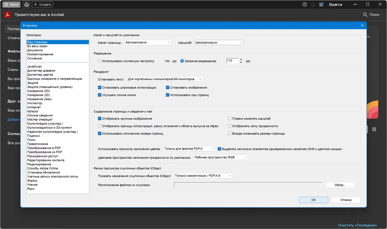Toggle Использовать логические номера страниц
The height and width of the screenshot is (229, 387).
100,133
